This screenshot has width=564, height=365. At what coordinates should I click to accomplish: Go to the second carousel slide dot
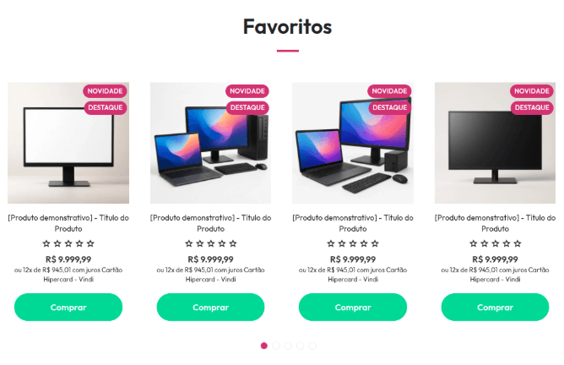point(276,346)
